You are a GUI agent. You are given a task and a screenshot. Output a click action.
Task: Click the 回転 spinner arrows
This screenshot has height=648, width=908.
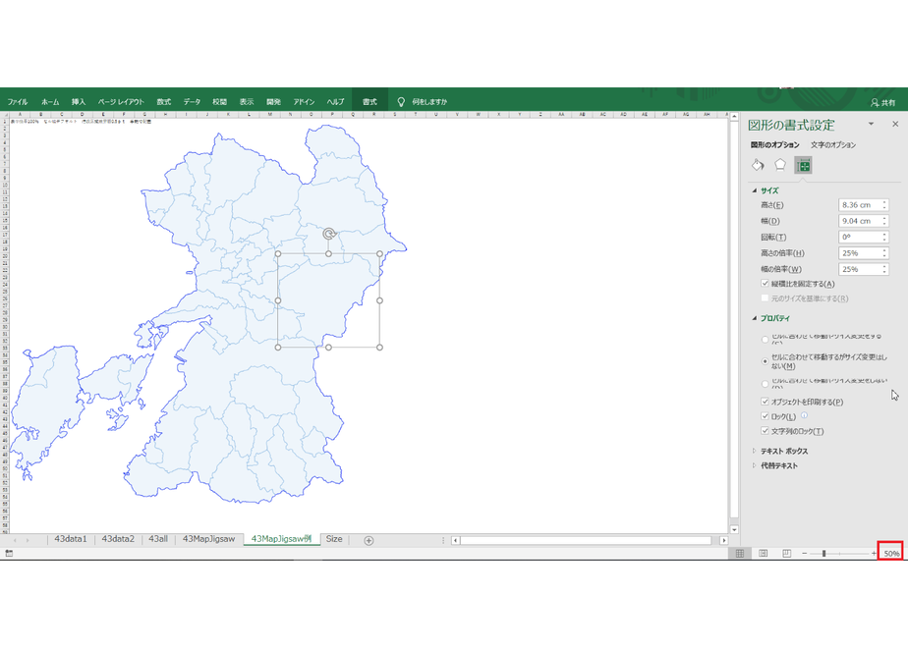click(884, 238)
